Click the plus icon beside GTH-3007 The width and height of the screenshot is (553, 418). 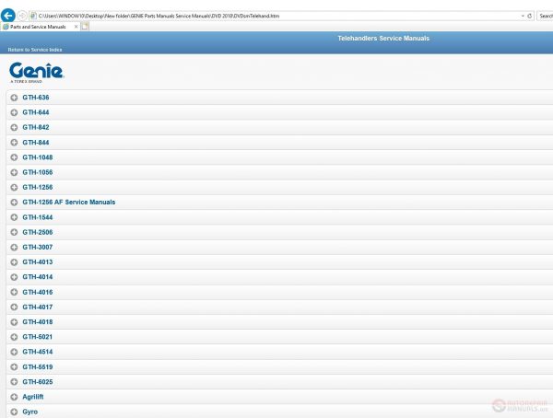click(14, 247)
